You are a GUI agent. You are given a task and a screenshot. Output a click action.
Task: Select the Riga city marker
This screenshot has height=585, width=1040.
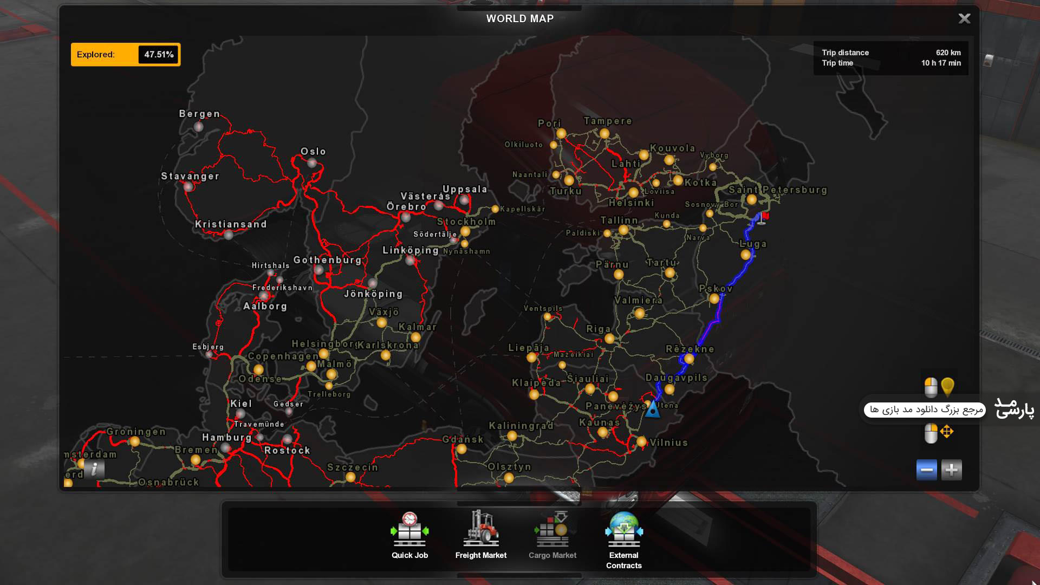pyautogui.click(x=609, y=339)
